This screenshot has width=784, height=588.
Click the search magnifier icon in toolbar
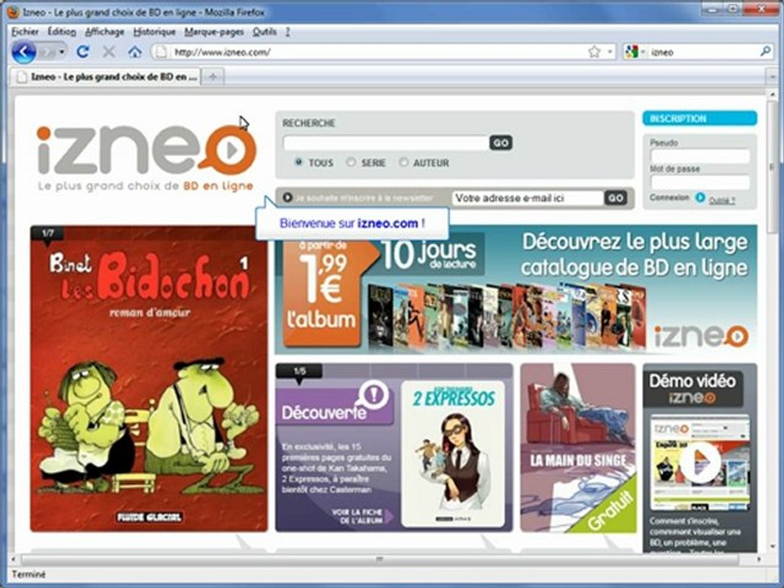coord(765,51)
